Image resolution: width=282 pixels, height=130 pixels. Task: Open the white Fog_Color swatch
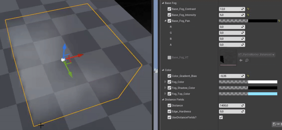[x=263, y=82]
